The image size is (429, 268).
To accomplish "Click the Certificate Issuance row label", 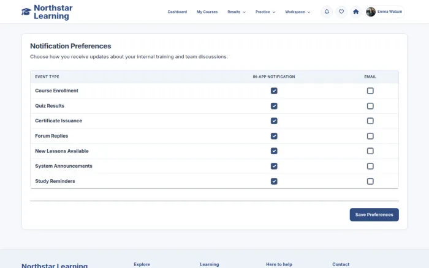I will (59, 121).
